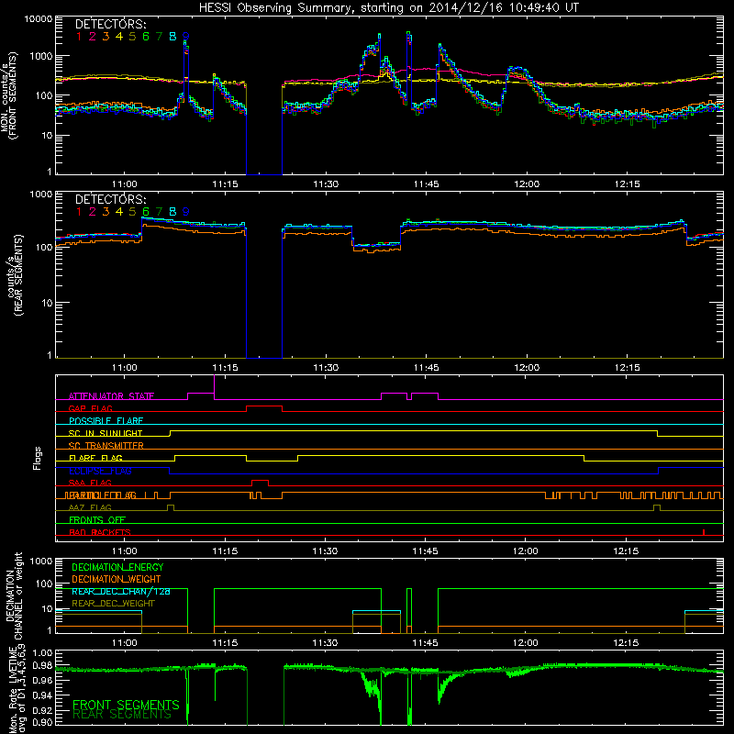Select orange detector 3 in front segments legend
Image resolution: width=734 pixels, height=734 pixels.
pos(106,37)
